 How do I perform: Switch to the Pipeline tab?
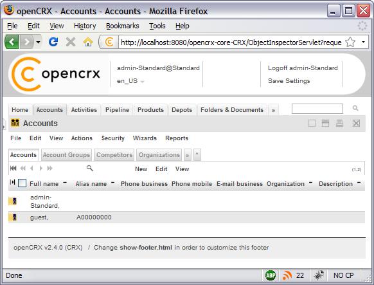point(117,110)
